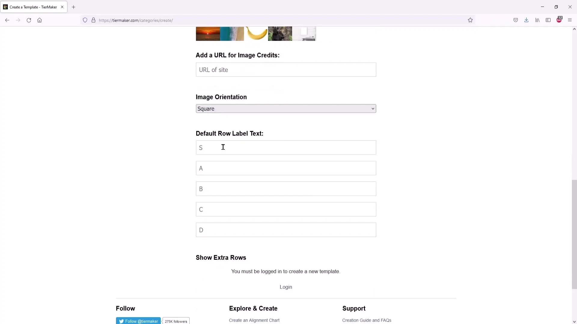This screenshot has height=324, width=577.
Task: Click the Firefox download icon
Action: point(526,20)
